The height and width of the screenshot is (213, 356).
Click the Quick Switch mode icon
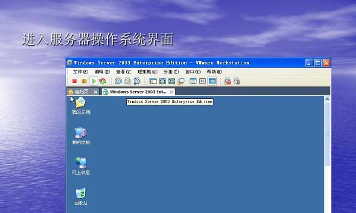click(172, 81)
